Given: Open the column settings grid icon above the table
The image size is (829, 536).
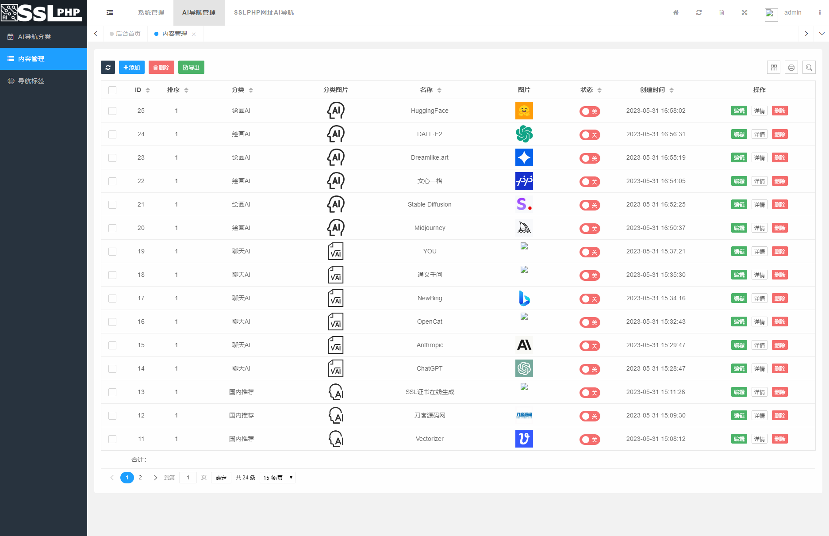Looking at the screenshot, I should pyautogui.click(x=774, y=67).
